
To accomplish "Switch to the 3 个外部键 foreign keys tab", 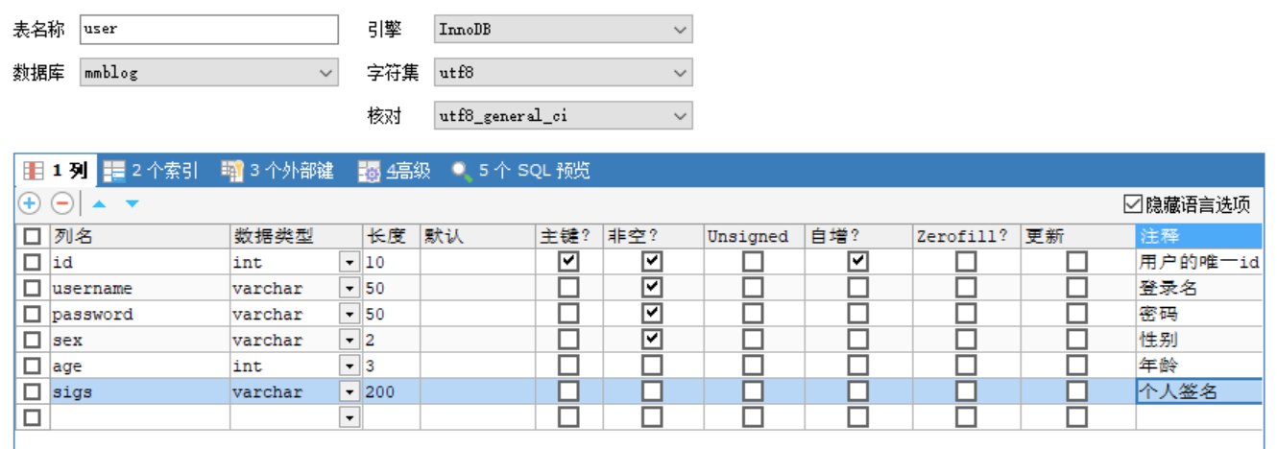I will tap(277, 171).
